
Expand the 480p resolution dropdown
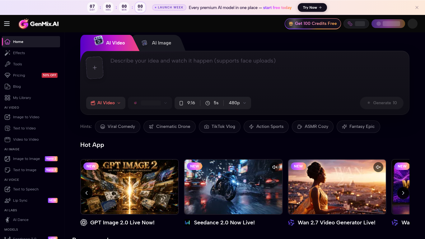tap(237, 103)
